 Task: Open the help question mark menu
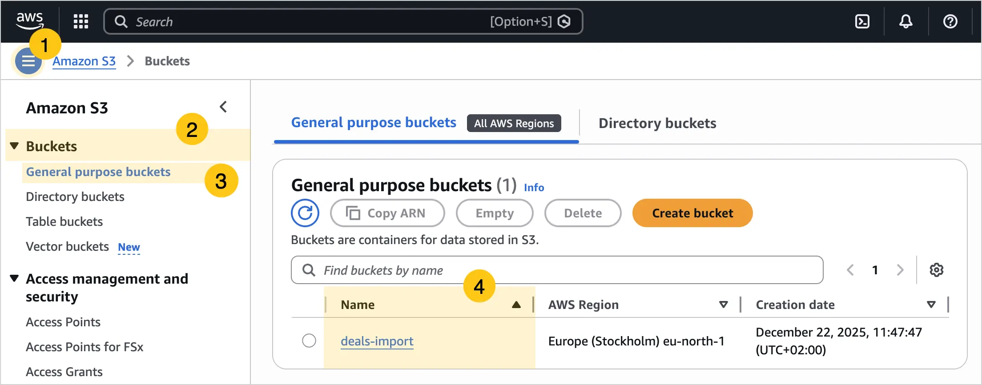(x=950, y=21)
